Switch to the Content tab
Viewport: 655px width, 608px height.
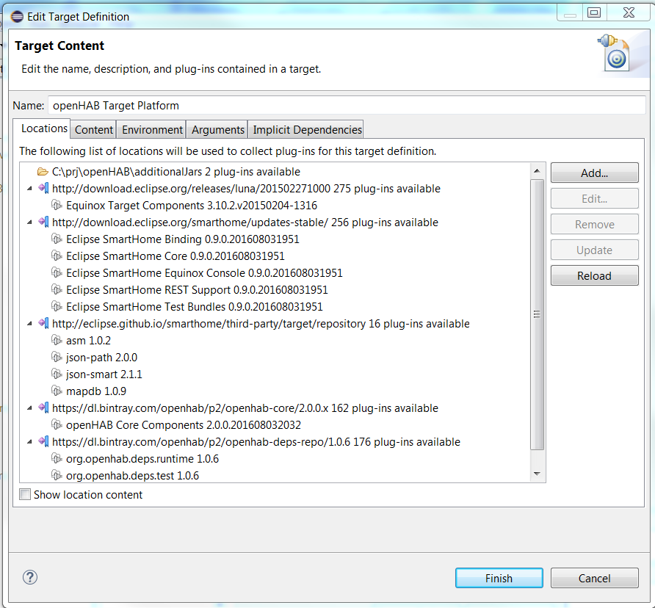[93, 130]
